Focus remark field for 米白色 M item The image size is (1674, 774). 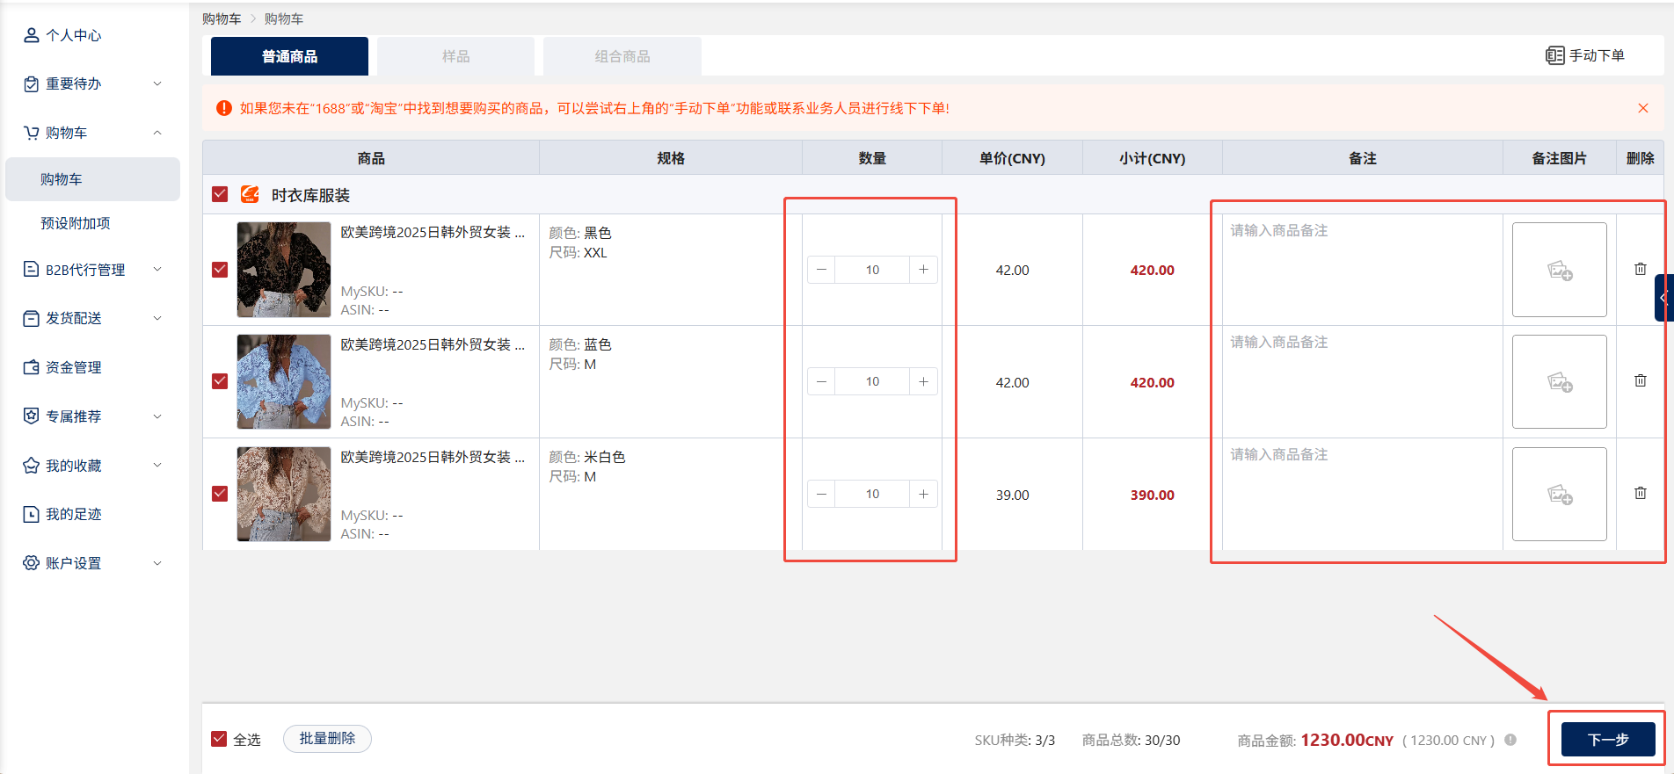click(x=1362, y=494)
